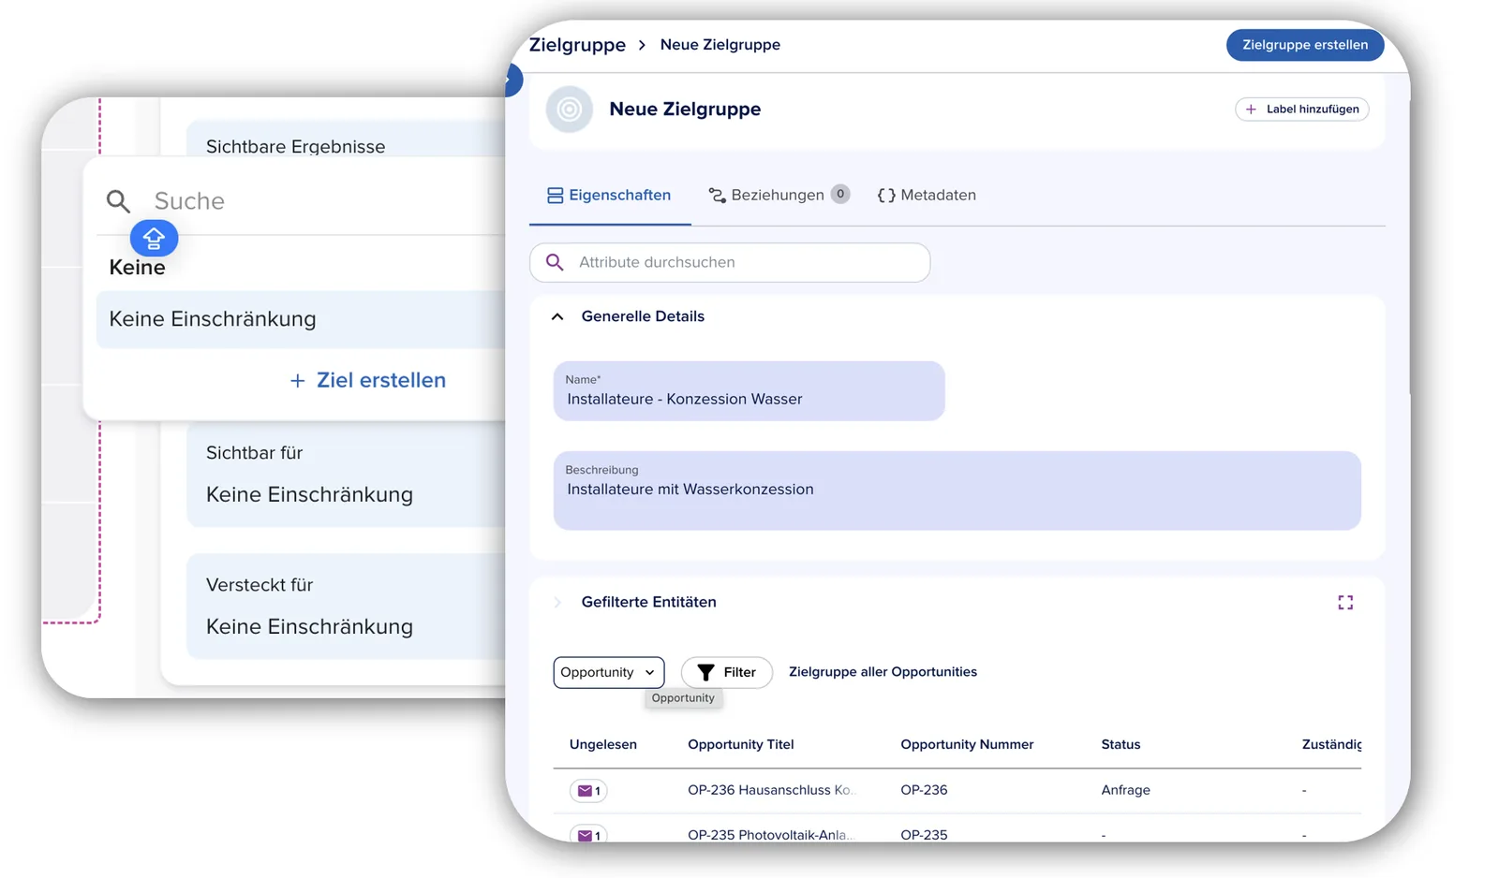Open the Metadaten tab

click(927, 196)
